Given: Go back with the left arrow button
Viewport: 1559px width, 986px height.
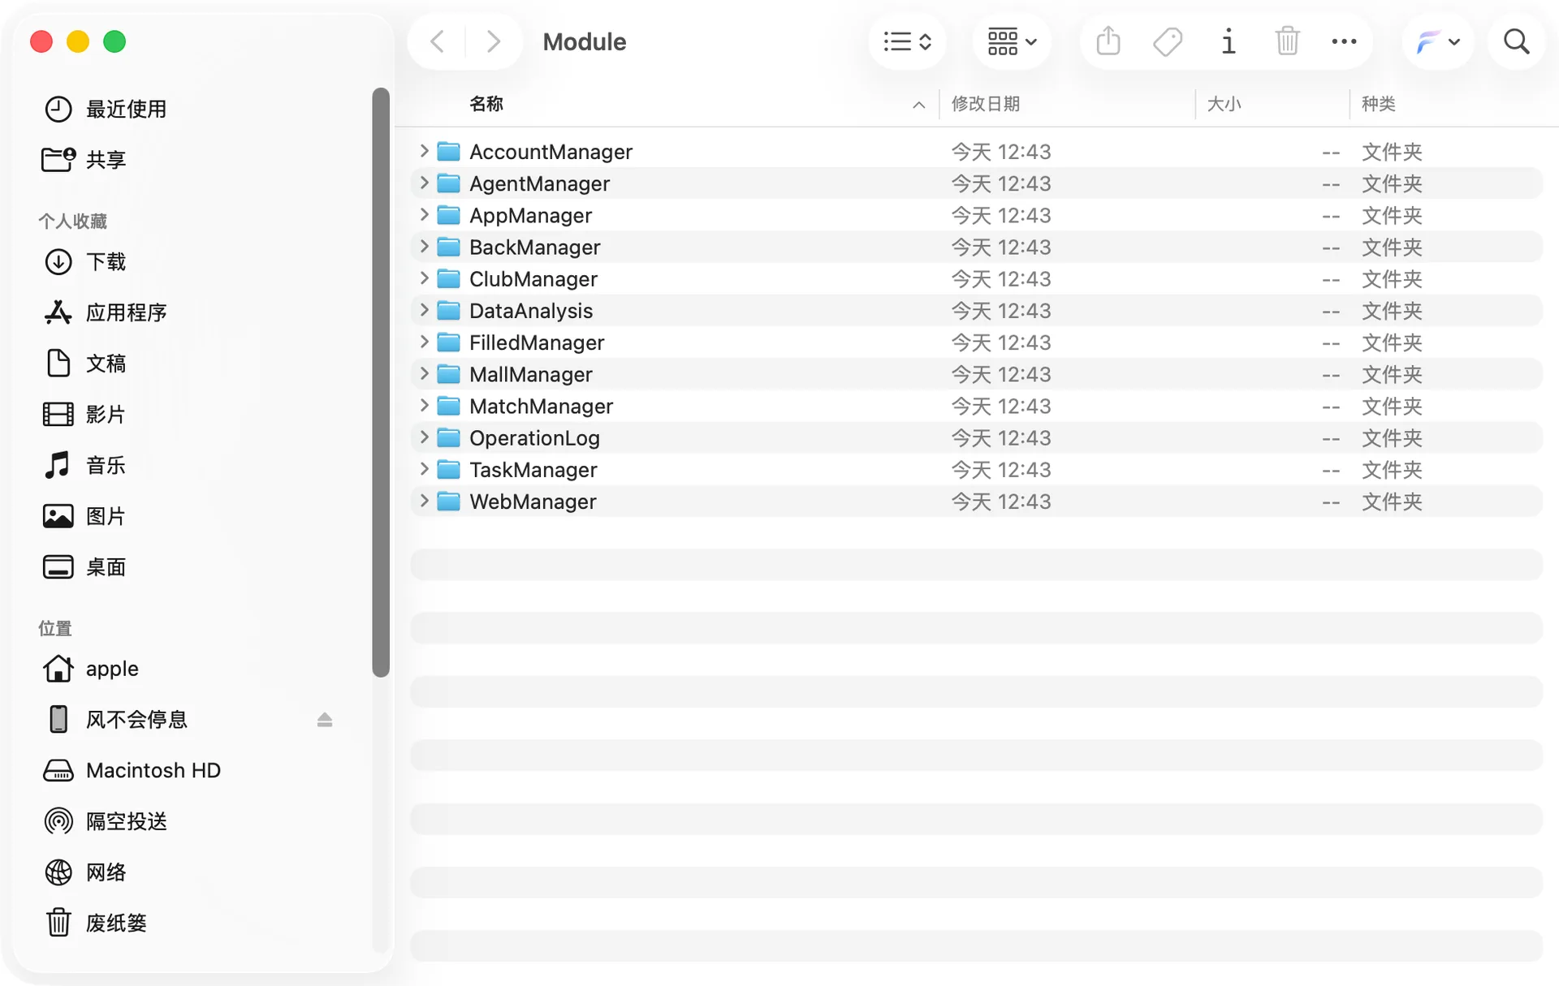Looking at the screenshot, I should coord(437,41).
